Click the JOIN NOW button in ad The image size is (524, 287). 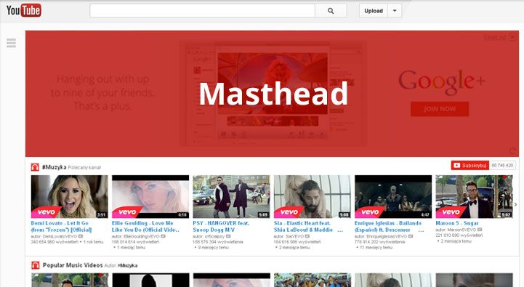pyautogui.click(x=440, y=109)
